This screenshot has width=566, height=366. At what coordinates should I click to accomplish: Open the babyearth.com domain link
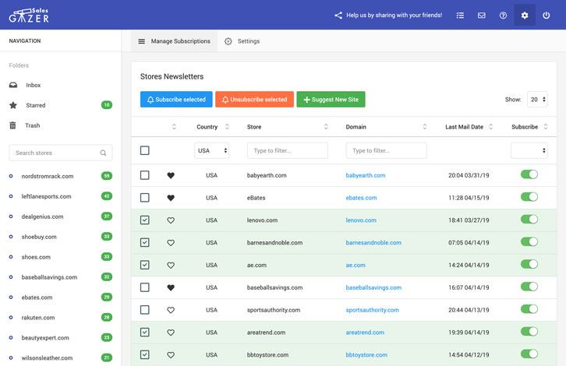point(366,175)
